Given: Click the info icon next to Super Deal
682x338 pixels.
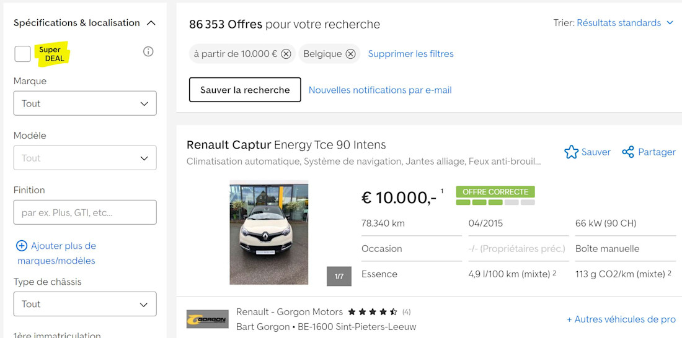Looking at the screenshot, I should click(x=148, y=52).
